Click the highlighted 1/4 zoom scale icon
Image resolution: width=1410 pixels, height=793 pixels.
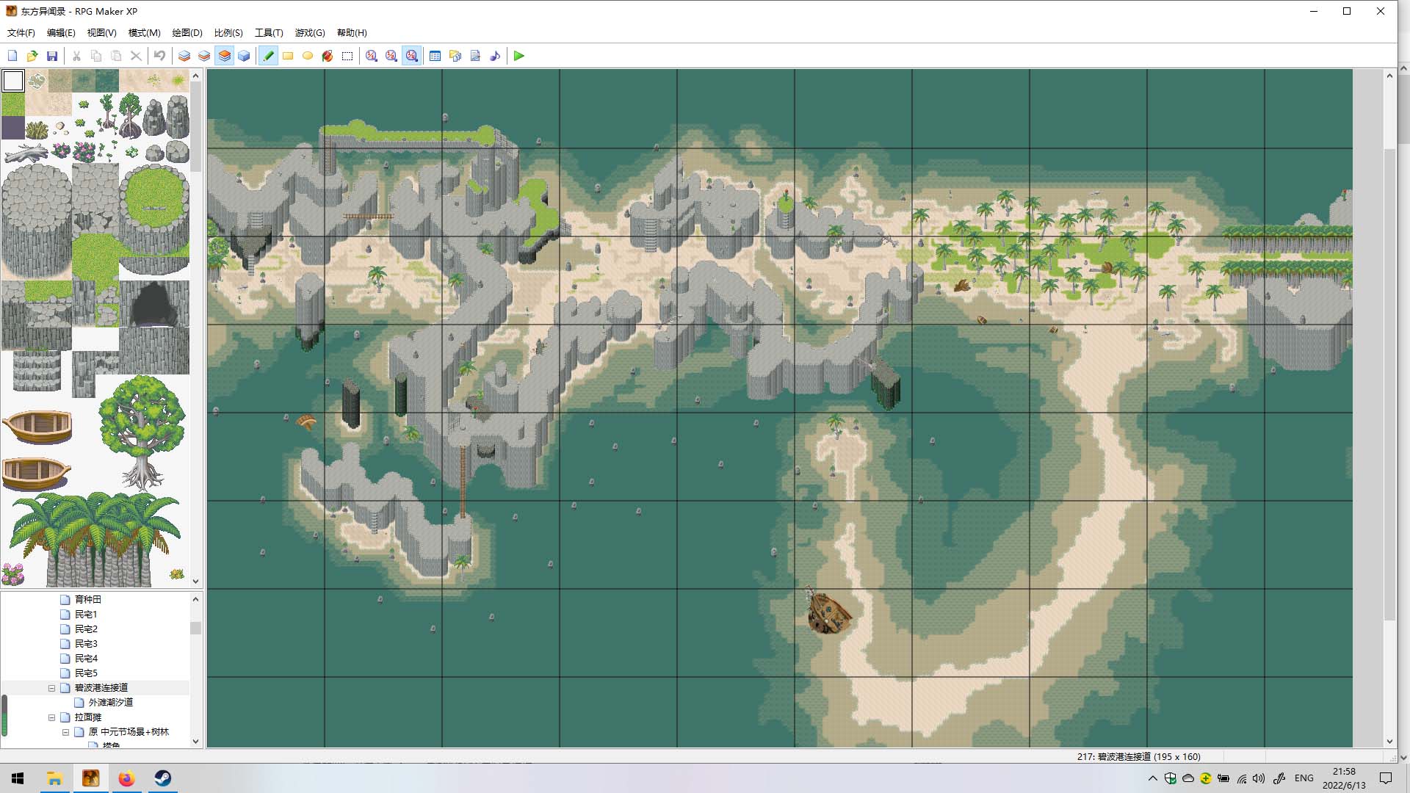click(x=411, y=56)
